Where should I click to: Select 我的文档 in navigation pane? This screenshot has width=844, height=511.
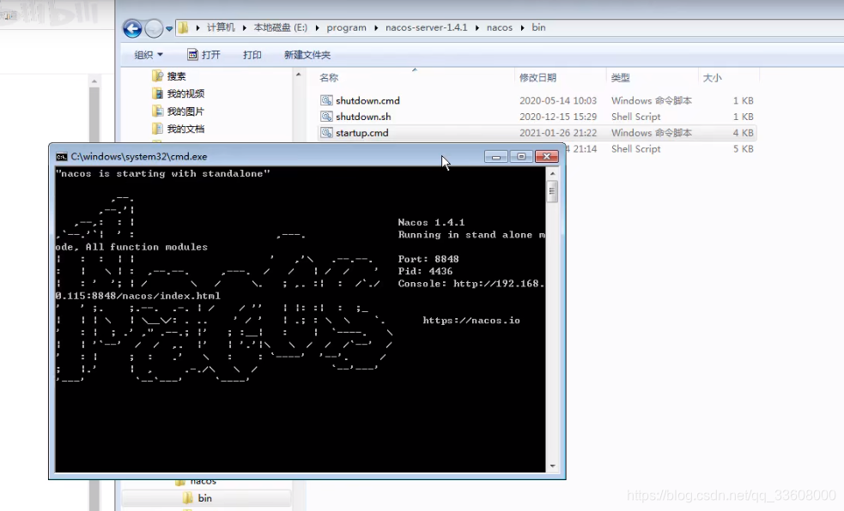tap(185, 129)
